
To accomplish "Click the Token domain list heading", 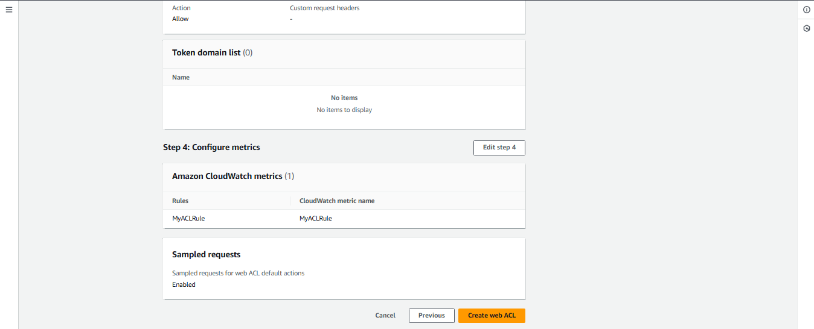I will 207,52.
